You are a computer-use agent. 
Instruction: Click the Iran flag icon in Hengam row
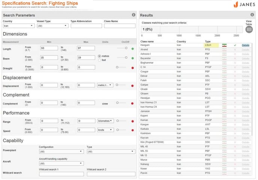pos(225,45)
